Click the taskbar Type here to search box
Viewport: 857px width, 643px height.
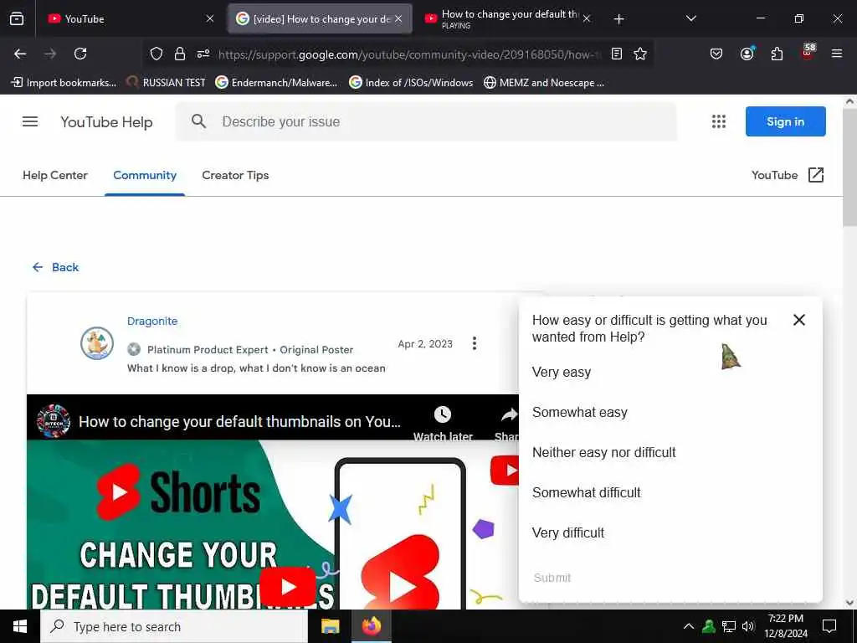[x=174, y=626]
